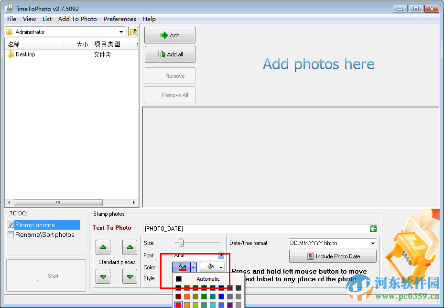Image resolution: width=444 pixels, height=308 pixels.
Task: Pick the pure blue swatch
Action: pyautogui.click(x=221, y=297)
